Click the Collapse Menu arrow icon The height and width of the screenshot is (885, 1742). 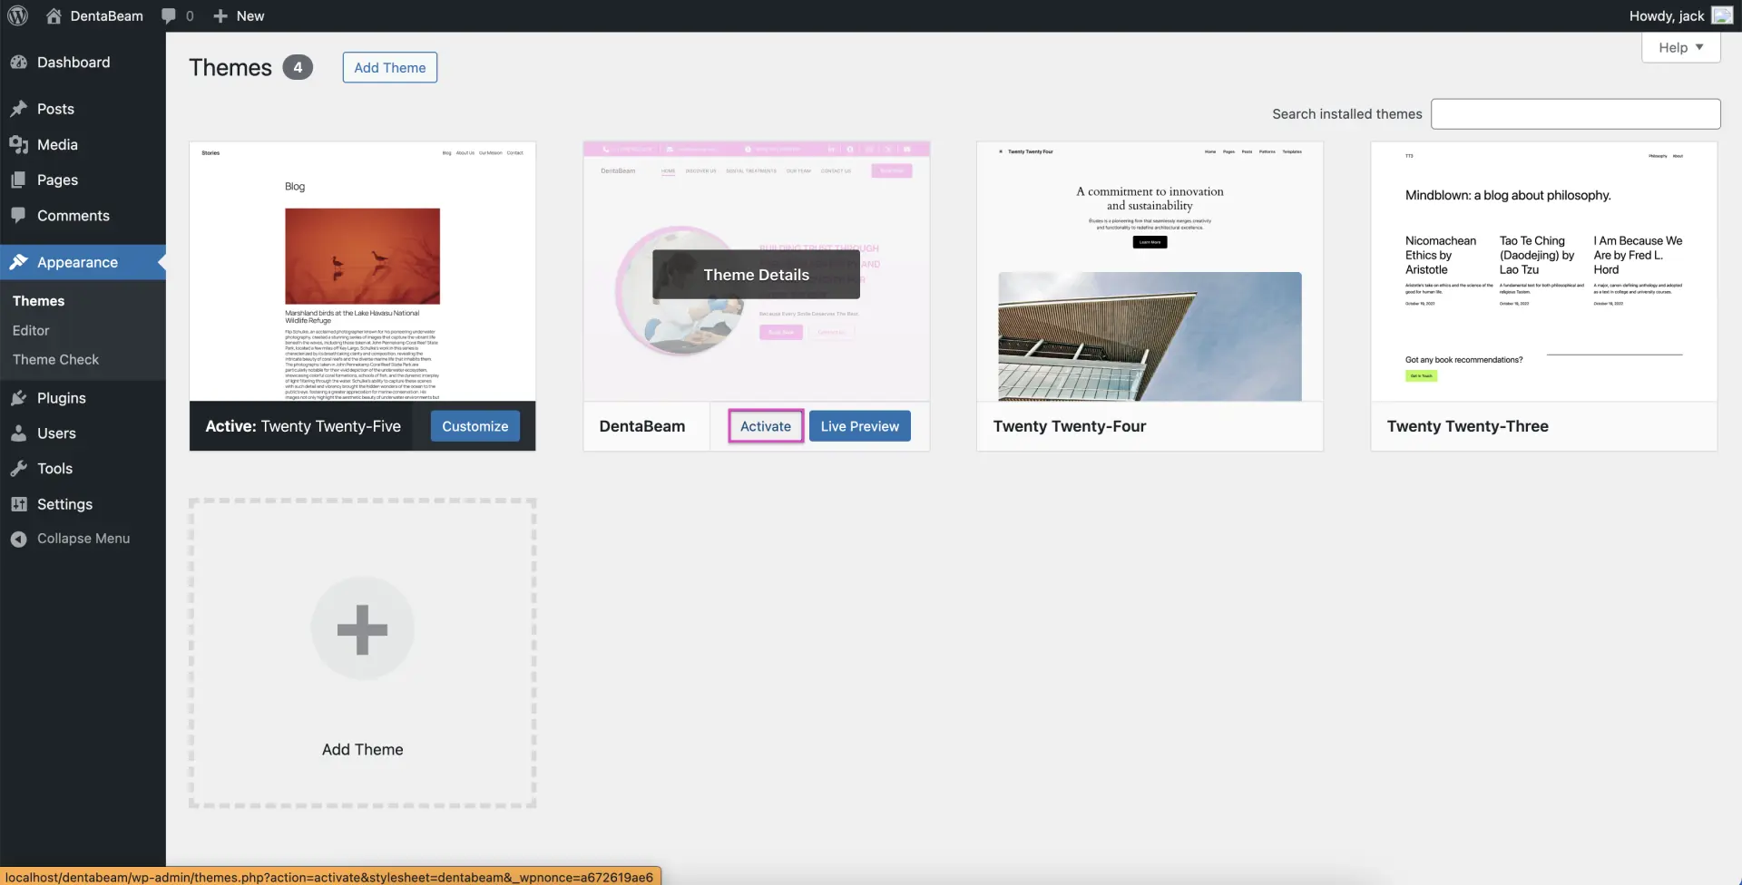pyautogui.click(x=18, y=539)
